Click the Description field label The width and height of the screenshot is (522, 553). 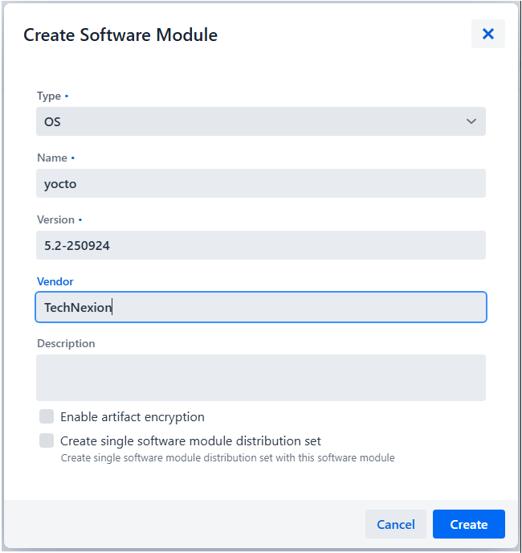coord(66,343)
